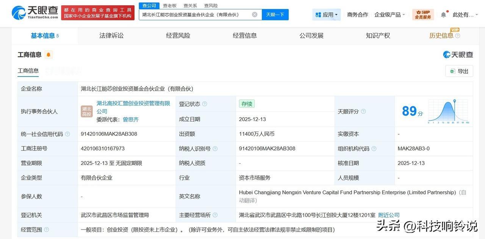Screen dimensions: 485x239
Task: Select the 查风险 search tab
Action: click(x=211, y=6)
